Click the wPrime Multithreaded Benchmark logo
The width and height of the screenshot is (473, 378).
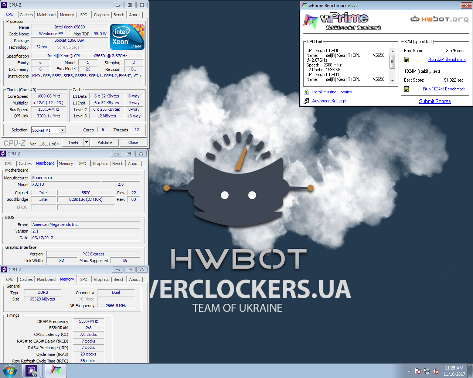[x=342, y=21]
